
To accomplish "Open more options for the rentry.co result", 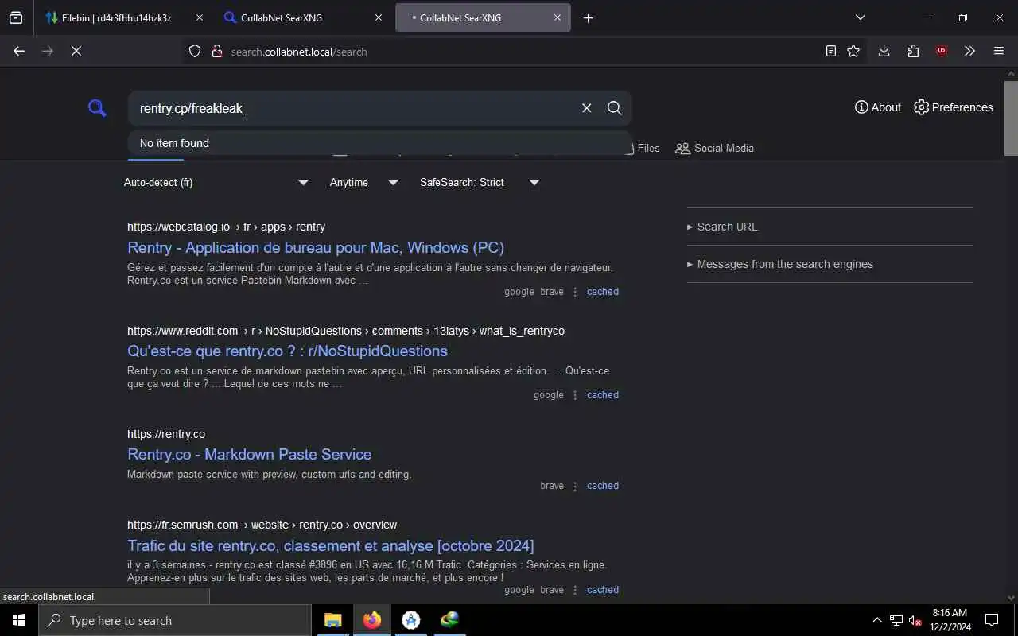I will click(x=575, y=486).
